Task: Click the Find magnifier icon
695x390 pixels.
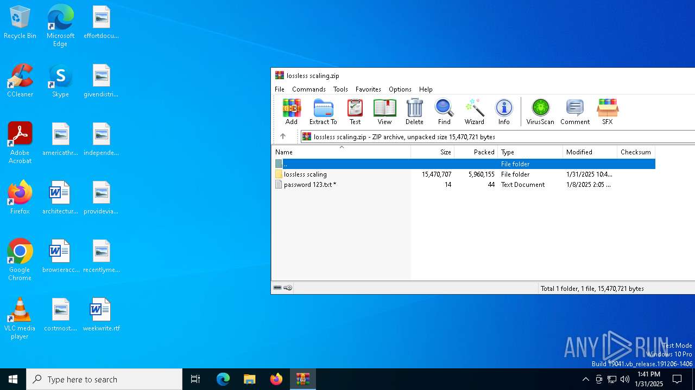Action: 444,112
